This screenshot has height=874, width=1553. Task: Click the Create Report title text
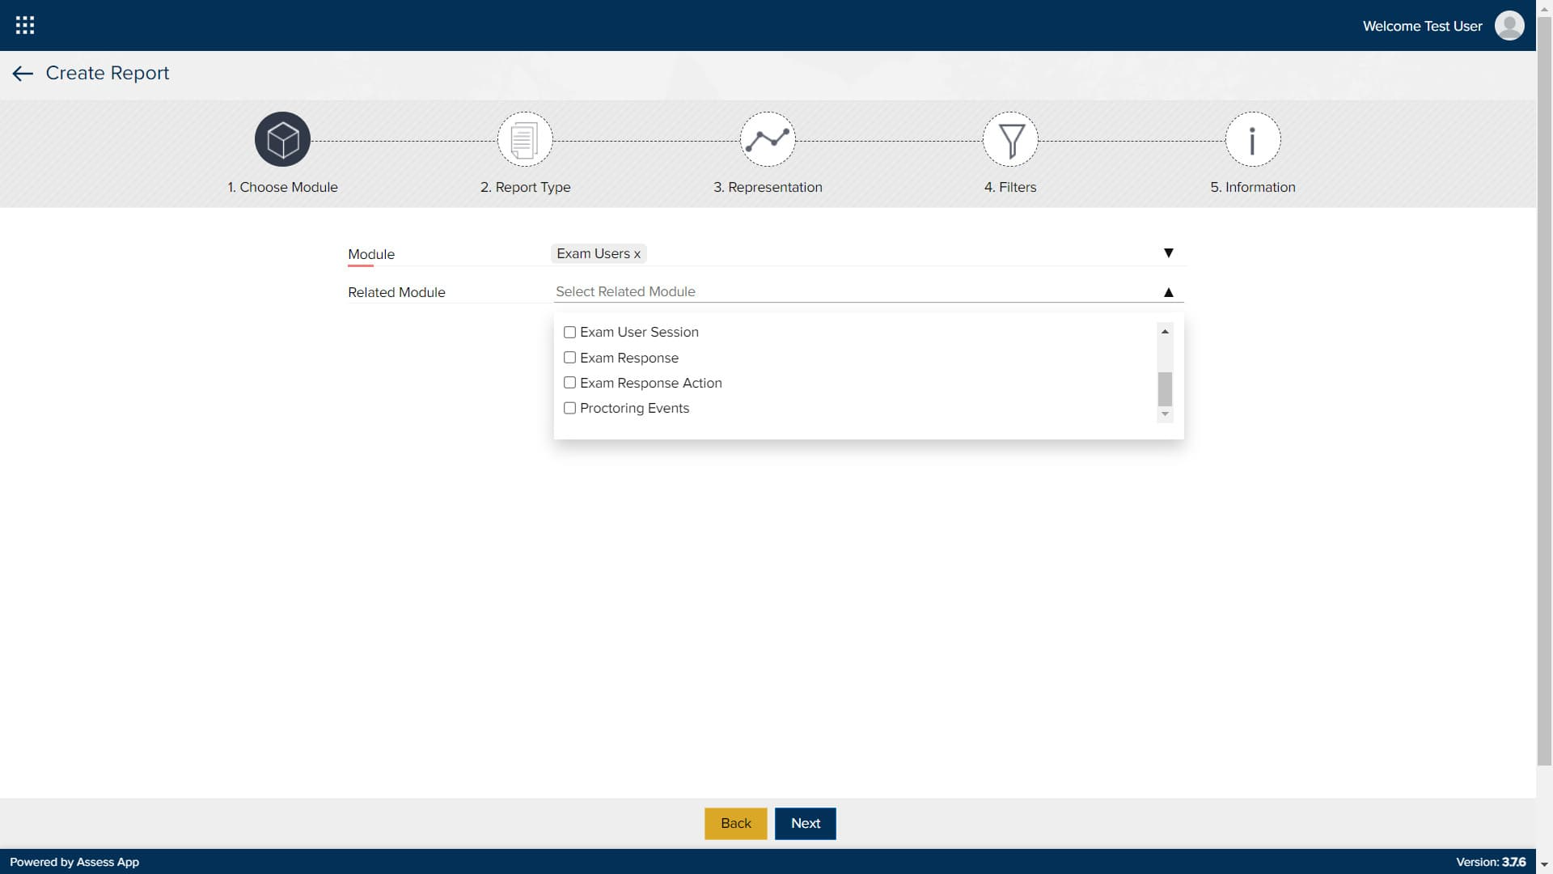pos(108,73)
